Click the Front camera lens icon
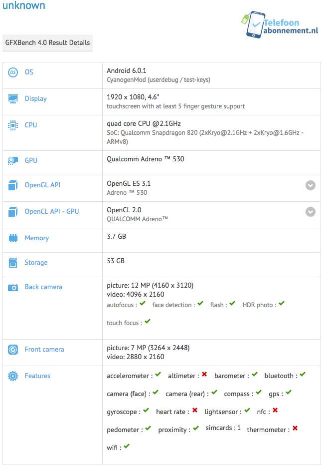Image resolution: width=325 pixels, height=465 pixels. tap(13, 349)
